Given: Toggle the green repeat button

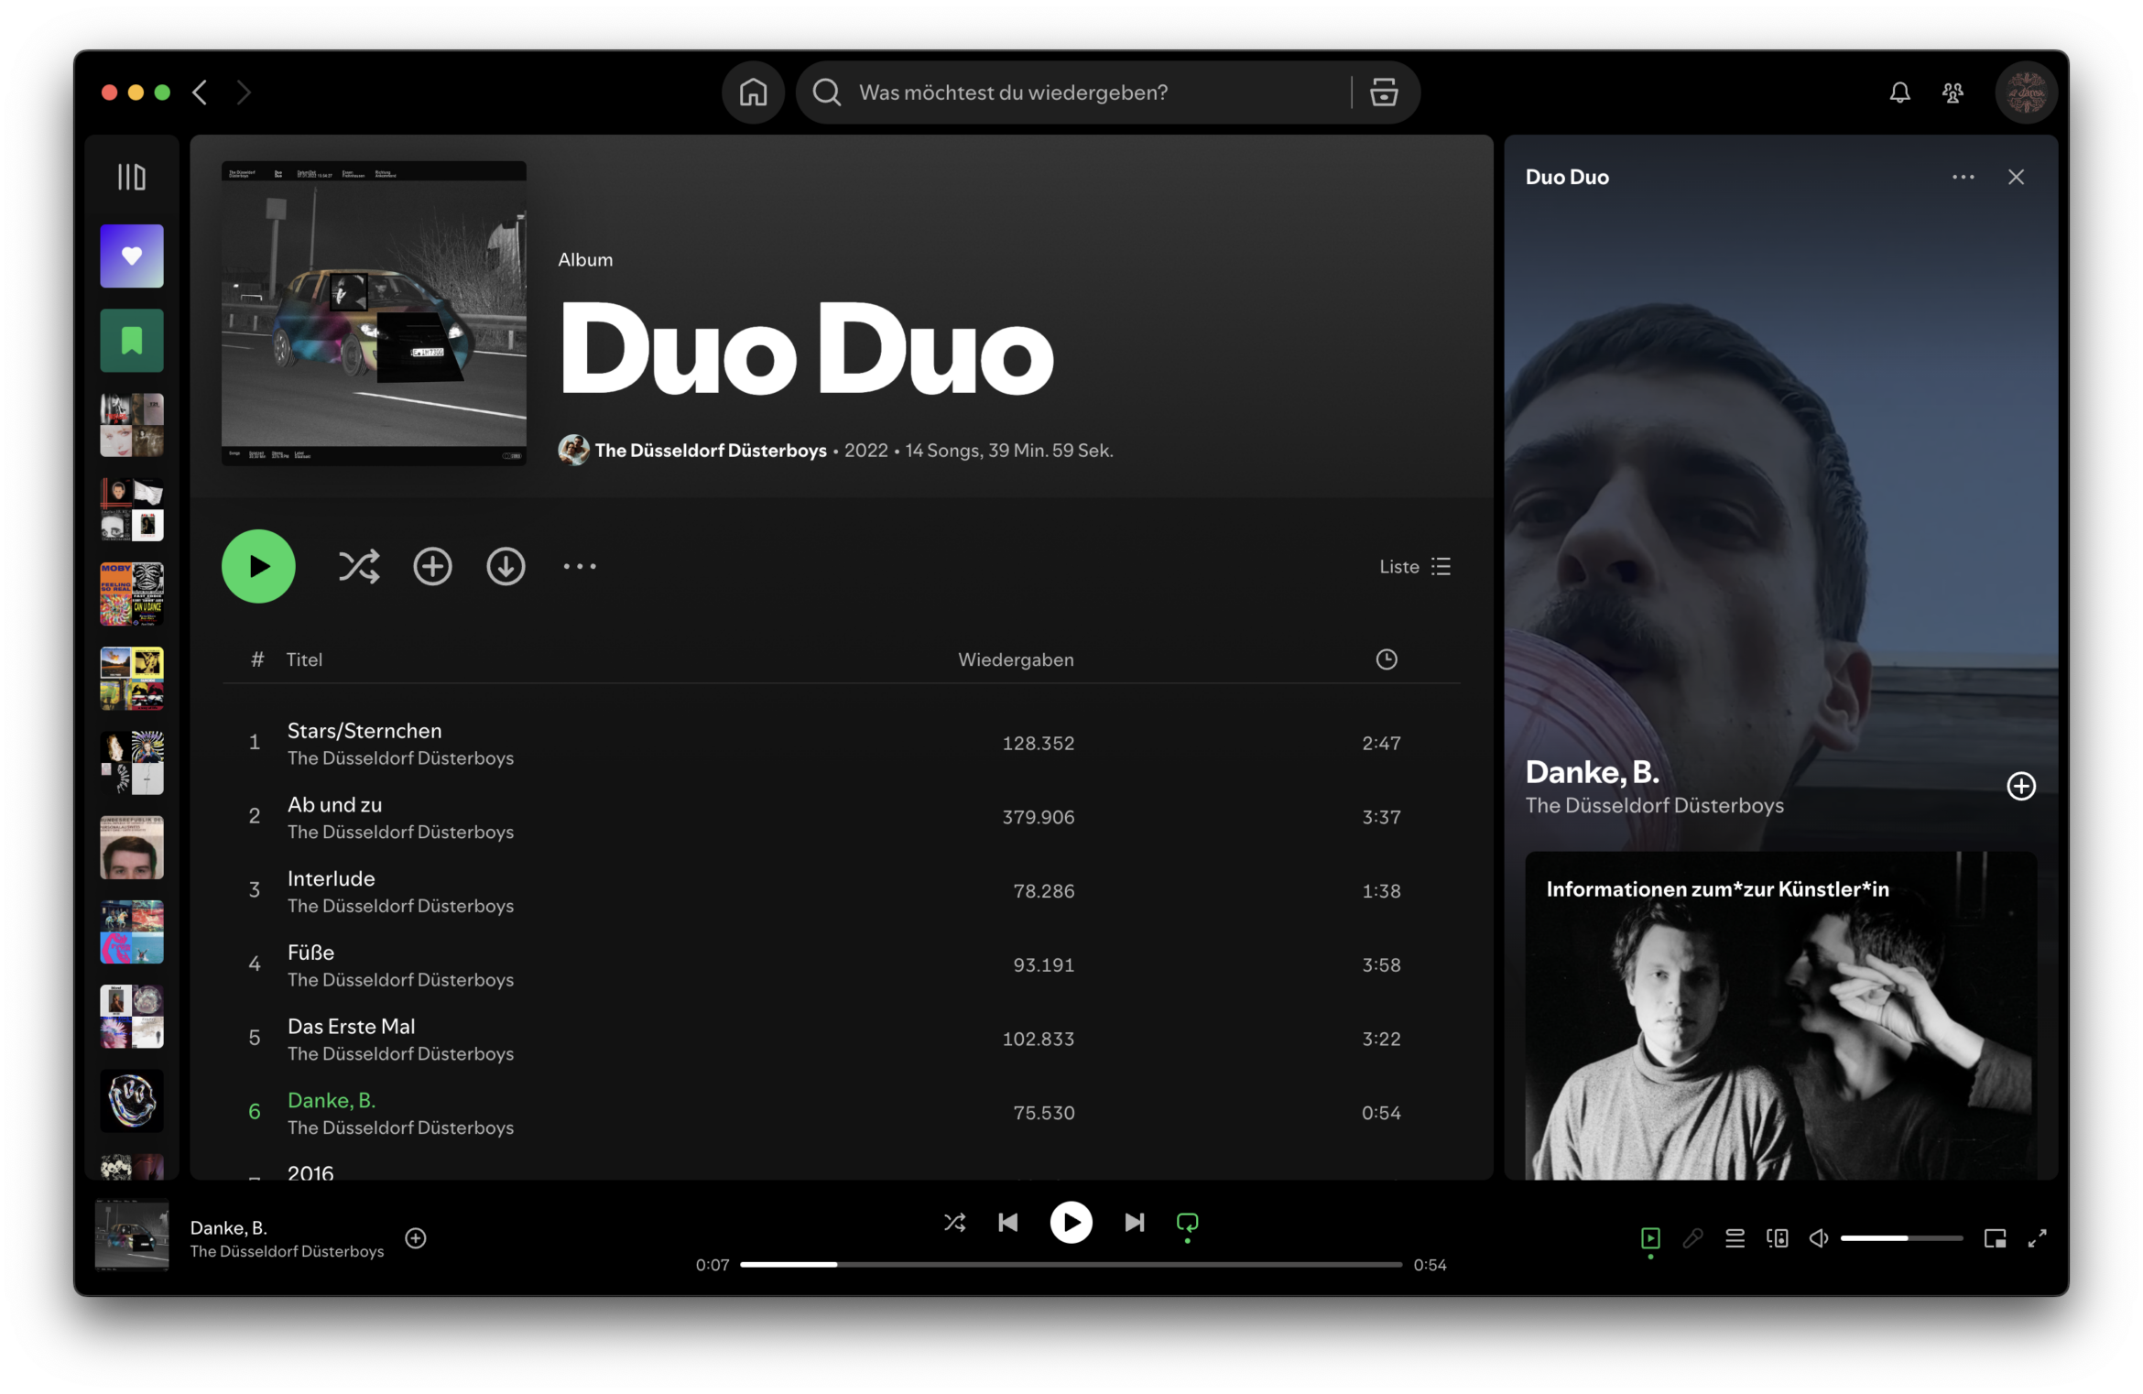Looking at the screenshot, I should [1187, 1223].
